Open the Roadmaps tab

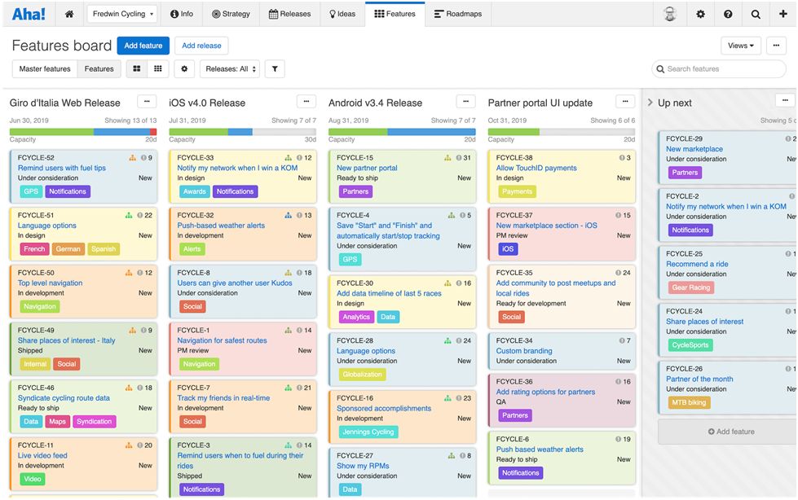tap(458, 14)
